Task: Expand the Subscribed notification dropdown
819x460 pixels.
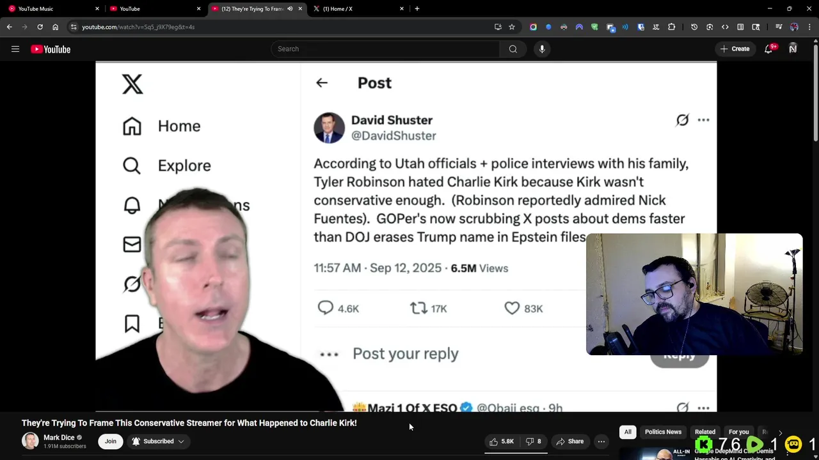Action: click(x=158, y=441)
